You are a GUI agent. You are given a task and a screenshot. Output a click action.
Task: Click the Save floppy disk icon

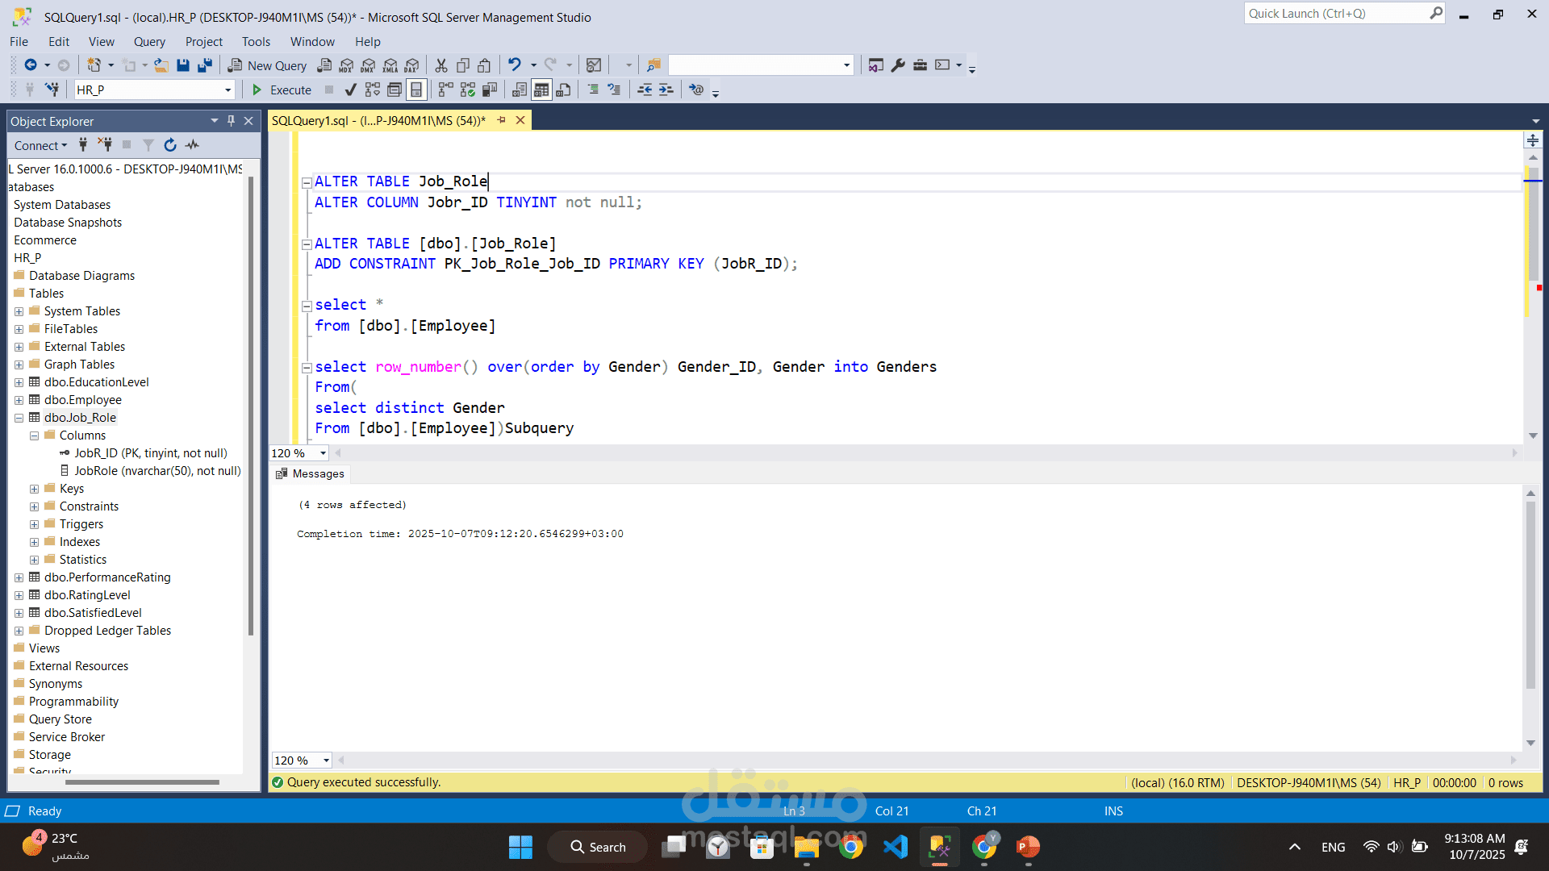pos(183,65)
